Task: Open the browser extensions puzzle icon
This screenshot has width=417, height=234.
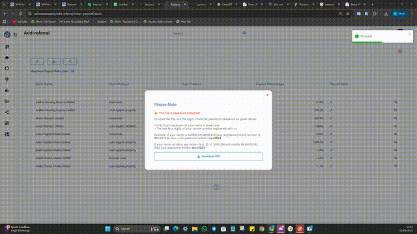Action: (x=375, y=14)
